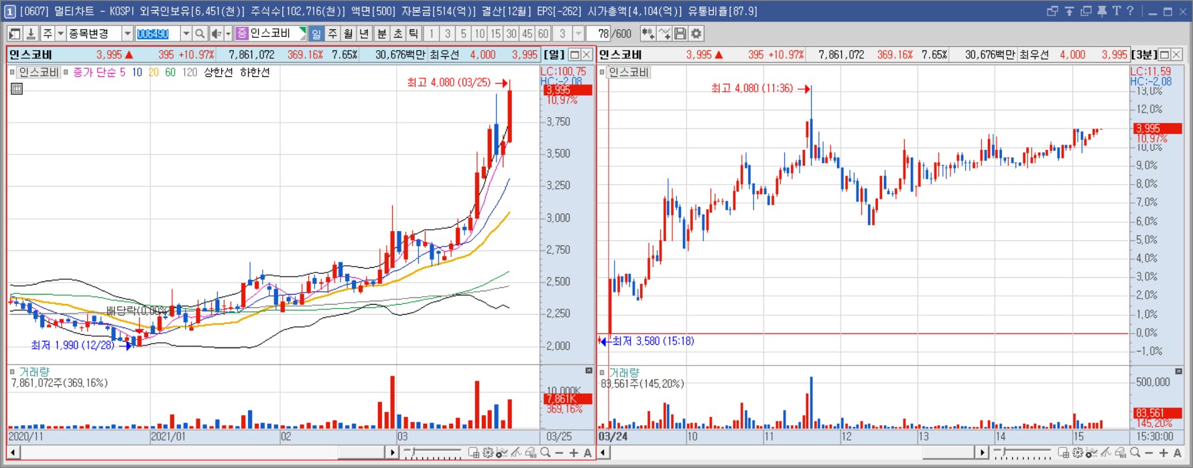Select the 30 minute interval button
Screen dimensions: 1193x468
pyautogui.click(x=511, y=33)
